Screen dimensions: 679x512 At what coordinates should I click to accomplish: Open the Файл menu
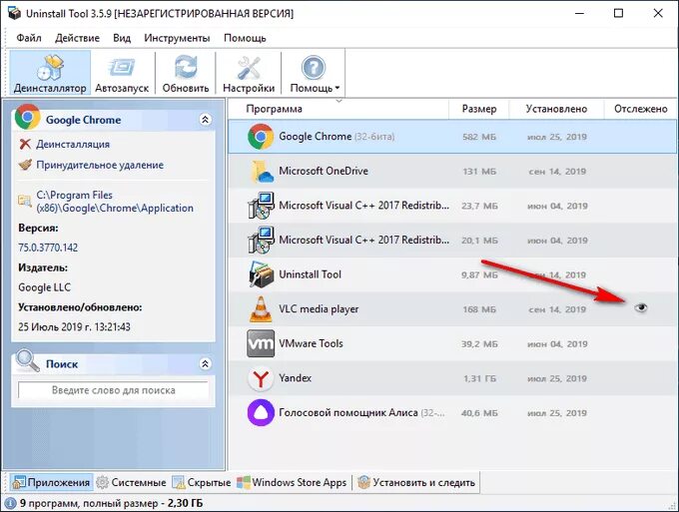(29, 38)
